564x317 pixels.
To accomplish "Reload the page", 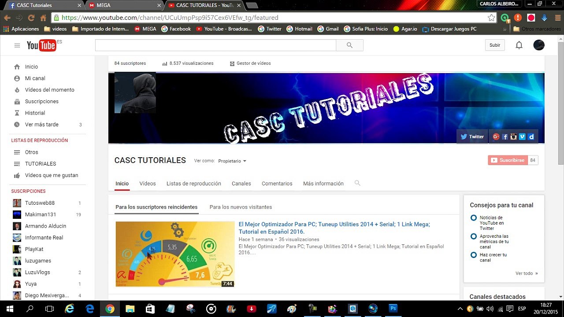I will click(x=31, y=18).
